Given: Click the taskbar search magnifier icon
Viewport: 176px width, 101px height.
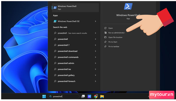Looking at the screenshot, I should tap(51, 97).
